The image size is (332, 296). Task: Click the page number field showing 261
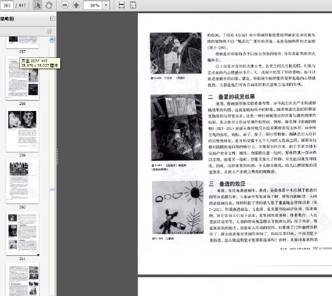pyautogui.click(x=7, y=5)
